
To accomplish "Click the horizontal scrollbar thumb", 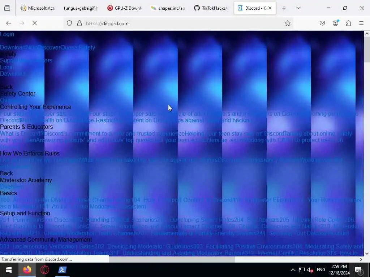I will [x=172, y=259].
